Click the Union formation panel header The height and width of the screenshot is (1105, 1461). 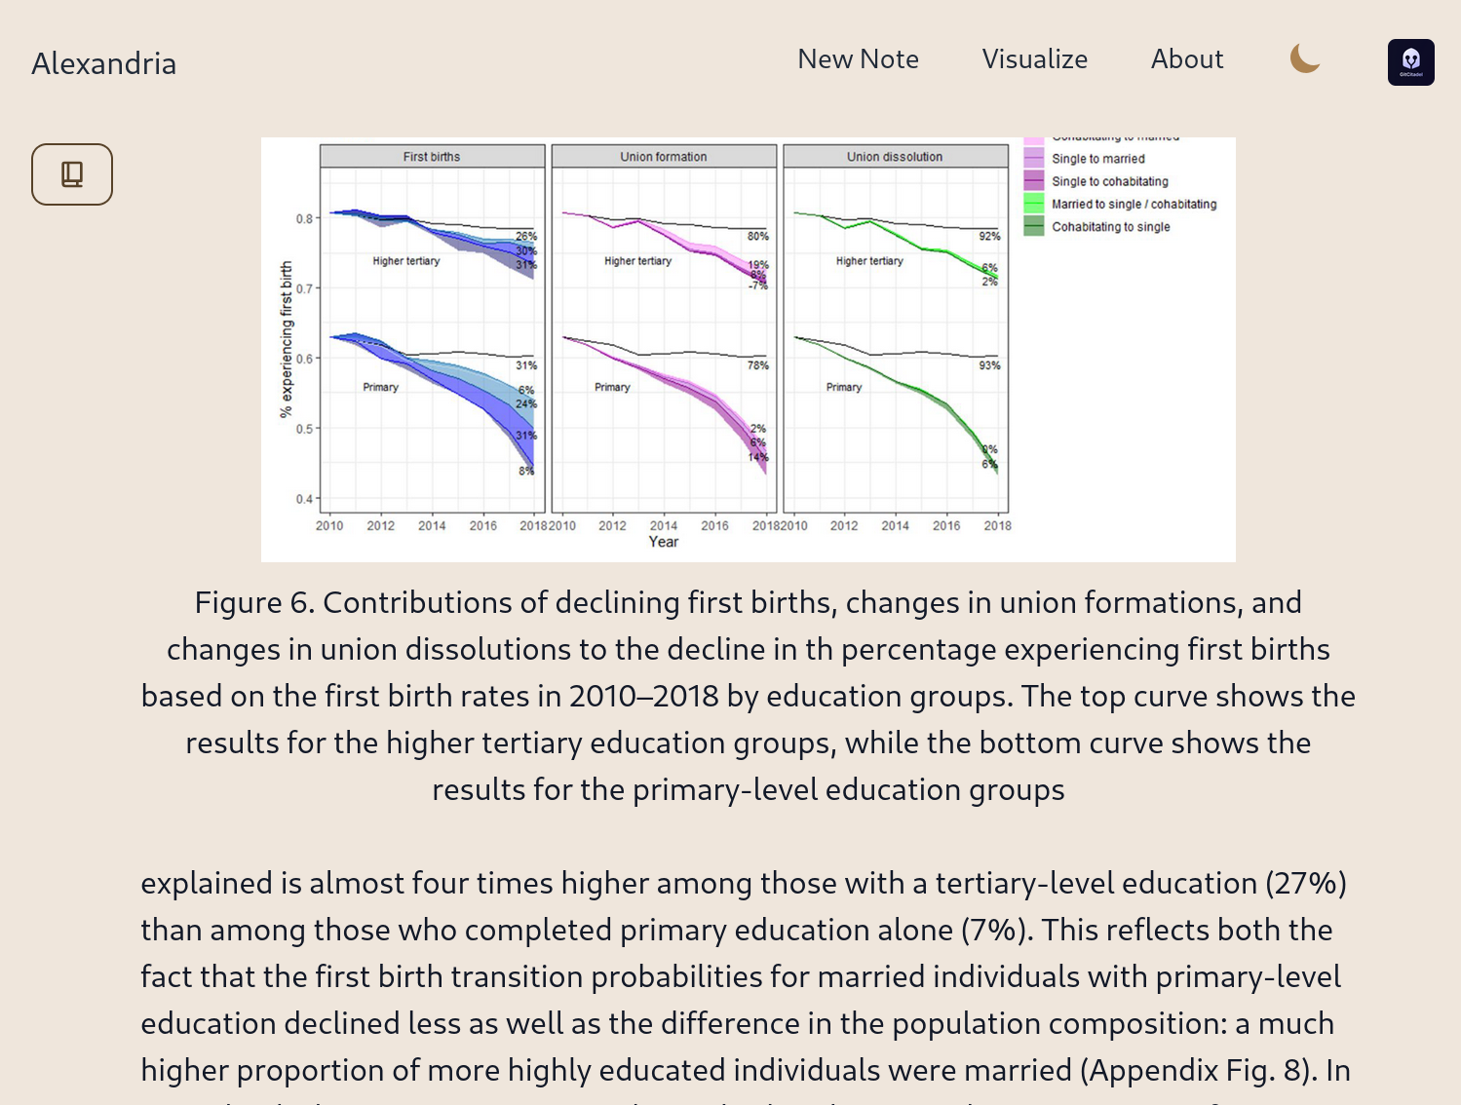[x=664, y=157]
